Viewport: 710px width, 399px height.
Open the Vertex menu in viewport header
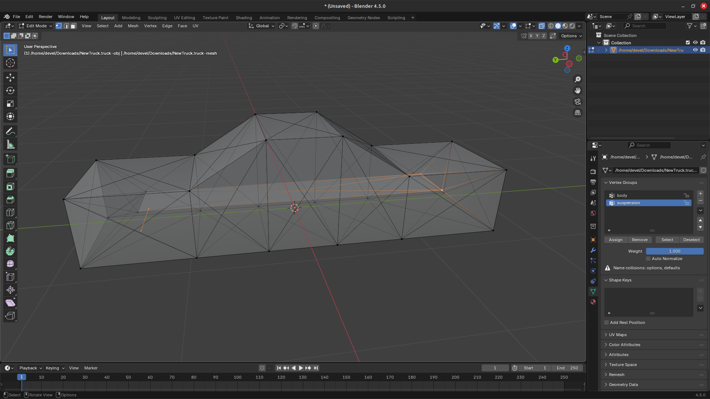(151, 26)
